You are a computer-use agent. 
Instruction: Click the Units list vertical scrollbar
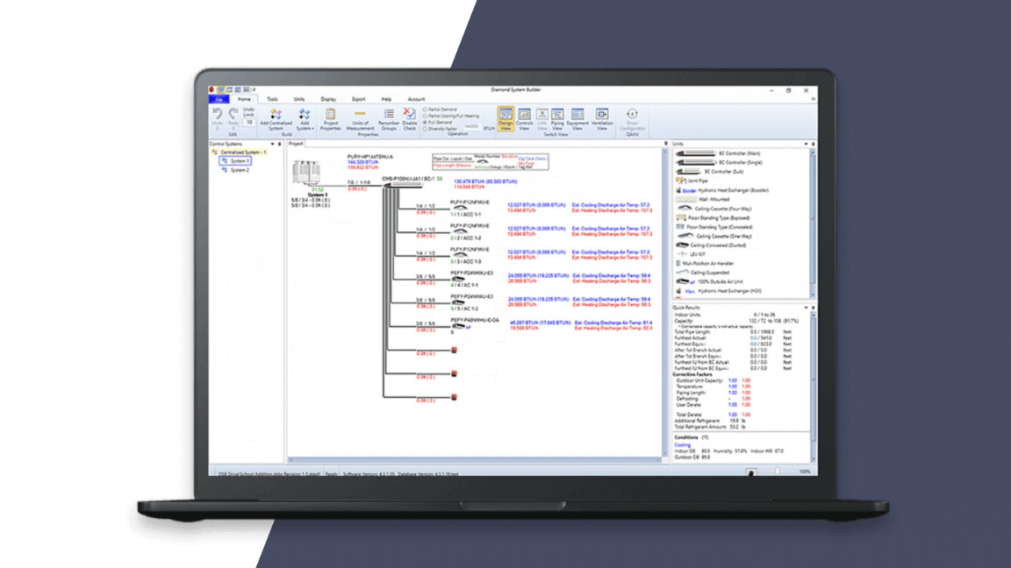coord(813,224)
